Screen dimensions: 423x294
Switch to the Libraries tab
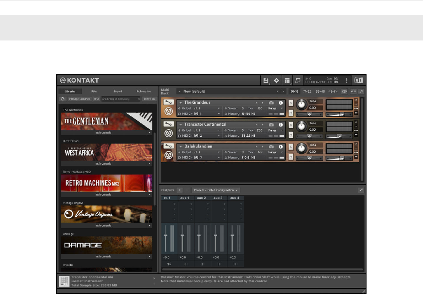coord(70,92)
